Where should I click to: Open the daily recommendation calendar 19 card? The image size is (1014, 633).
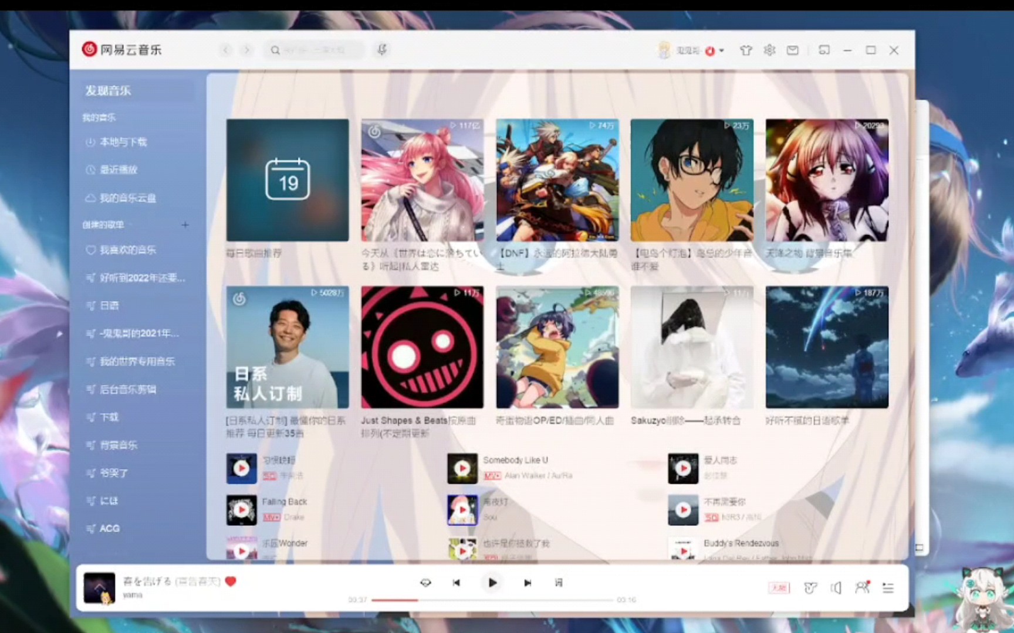click(288, 180)
